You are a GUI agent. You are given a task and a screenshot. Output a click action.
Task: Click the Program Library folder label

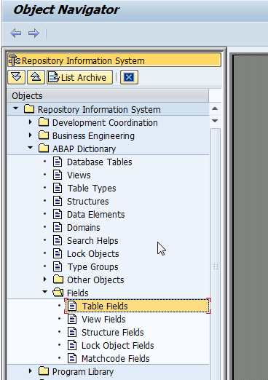[x=83, y=371]
